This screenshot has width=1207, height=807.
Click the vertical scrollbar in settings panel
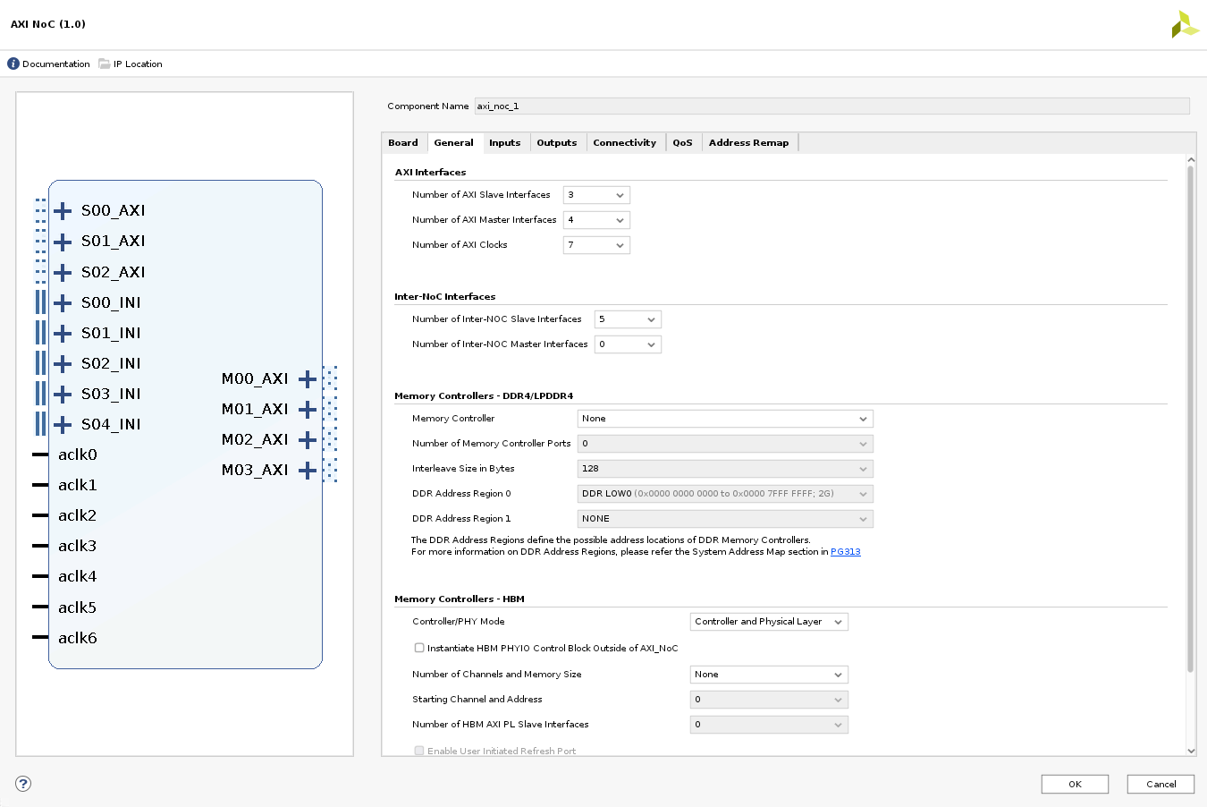pyautogui.click(x=1190, y=419)
